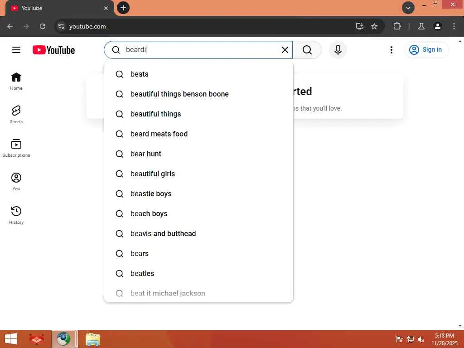Submit search with the magnifier button
Image resolution: width=464 pixels, height=348 pixels.
click(307, 50)
